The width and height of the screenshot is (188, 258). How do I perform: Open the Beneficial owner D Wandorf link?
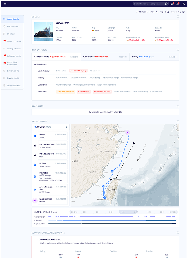(x=136, y=40)
